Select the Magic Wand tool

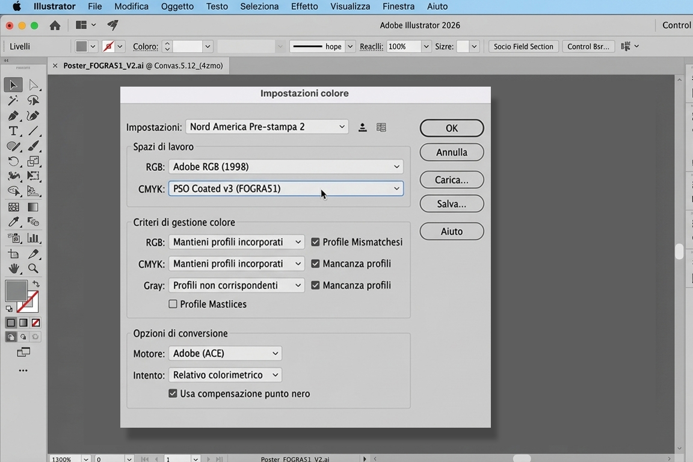click(x=13, y=100)
